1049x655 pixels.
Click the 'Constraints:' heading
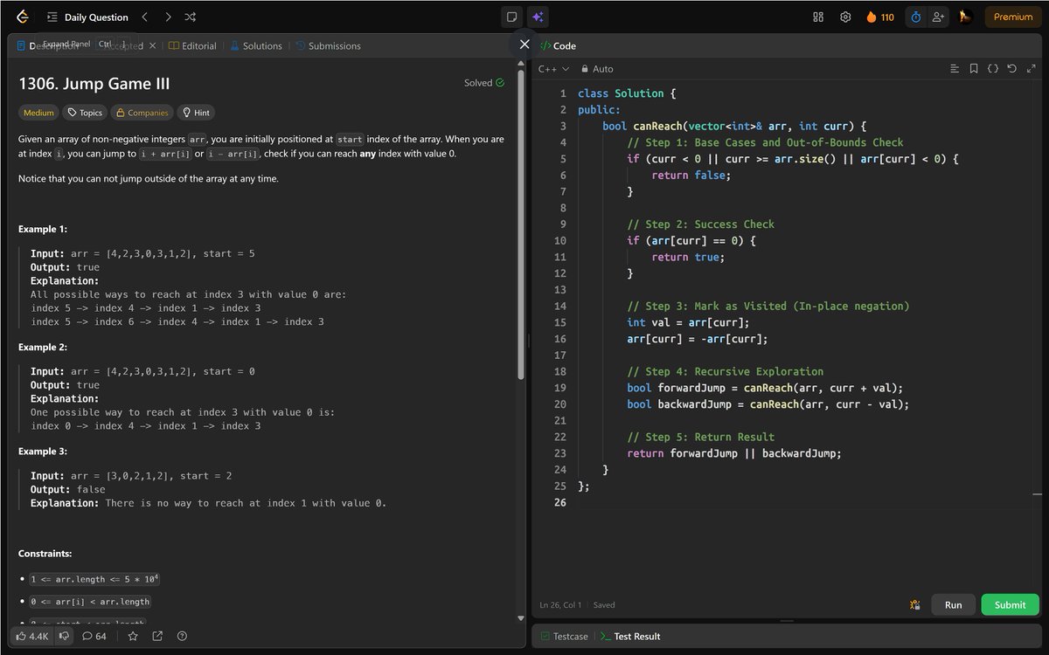pyautogui.click(x=45, y=554)
